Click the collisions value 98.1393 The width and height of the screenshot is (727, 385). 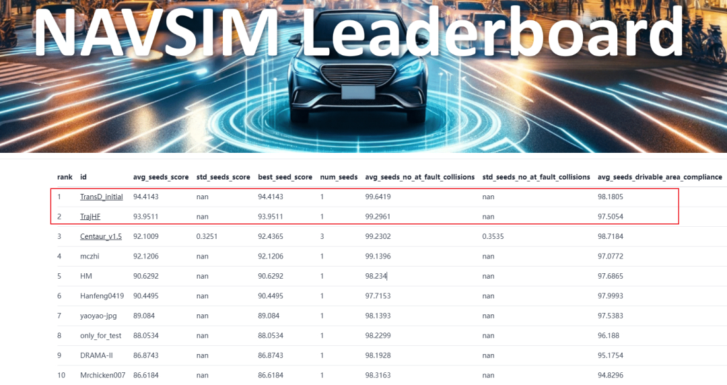pyautogui.click(x=378, y=316)
